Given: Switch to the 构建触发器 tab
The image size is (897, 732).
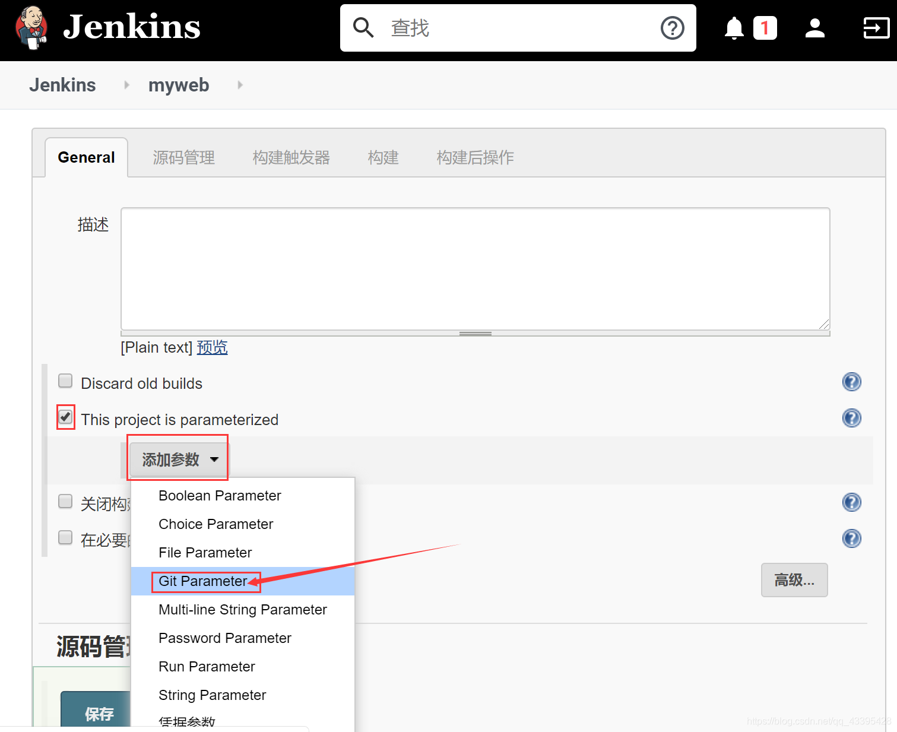Looking at the screenshot, I should [x=291, y=157].
